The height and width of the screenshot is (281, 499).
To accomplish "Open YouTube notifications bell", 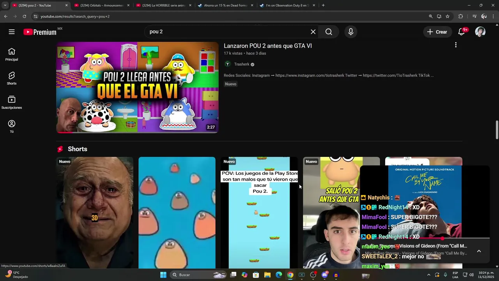I will coord(462,32).
